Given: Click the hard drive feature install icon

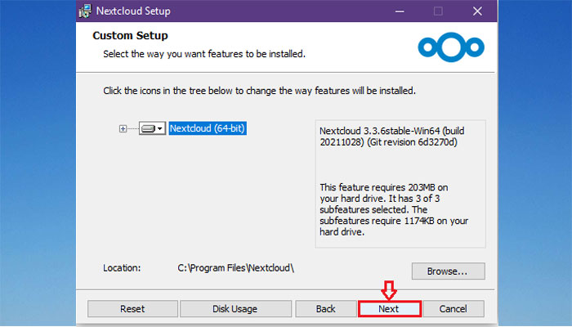Looking at the screenshot, I should tap(148, 128).
